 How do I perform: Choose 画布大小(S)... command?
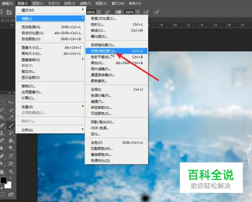tap(51, 53)
